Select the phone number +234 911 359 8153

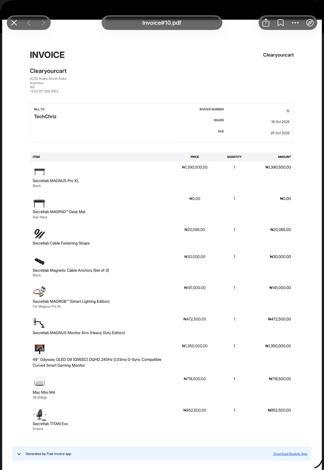pos(44,91)
